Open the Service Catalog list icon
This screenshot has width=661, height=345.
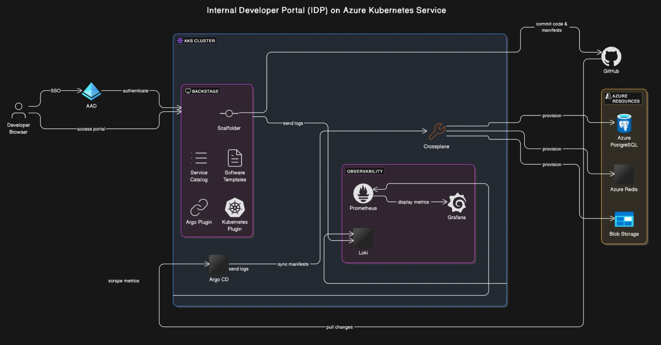[x=199, y=158]
